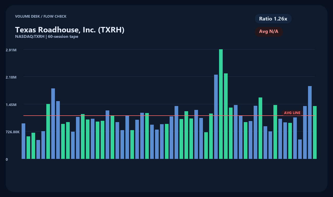The height and width of the screenshot is (197, 333).
Task: Select the AVG LINE label
Action: coord(292,113)
